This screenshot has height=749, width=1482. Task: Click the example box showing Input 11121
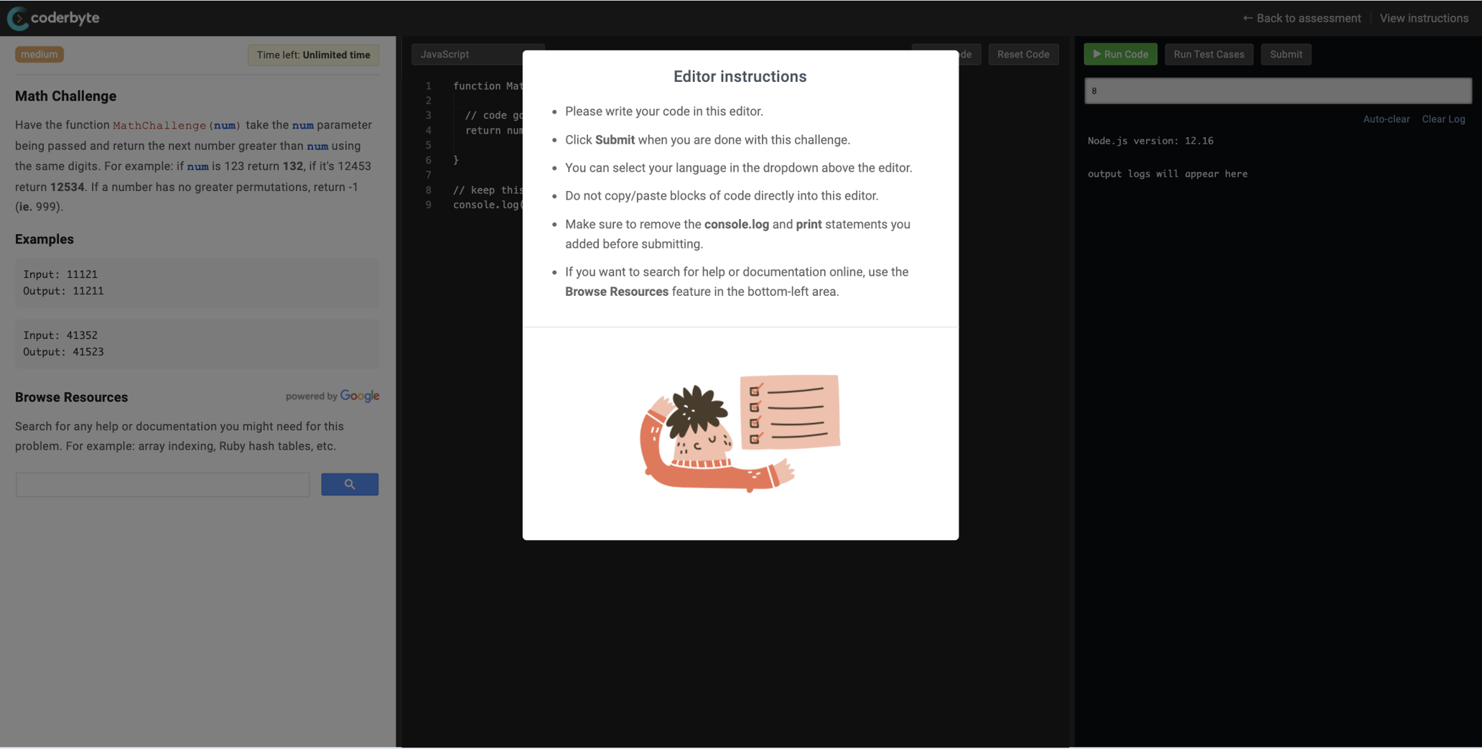click(197, 282)
